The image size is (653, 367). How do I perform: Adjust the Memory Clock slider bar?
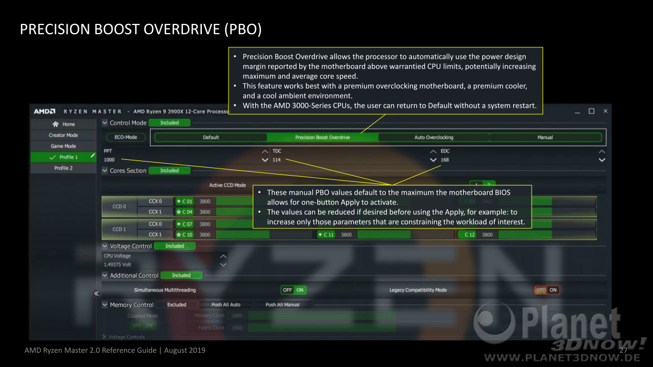pyautogui.click(x=322, y=315)
